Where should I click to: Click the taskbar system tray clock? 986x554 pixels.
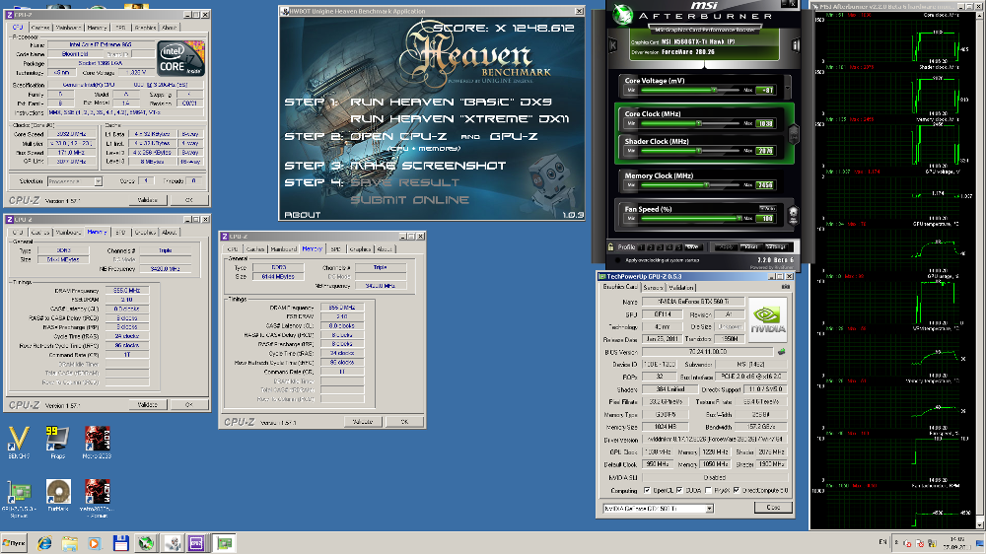click(957, 543)
